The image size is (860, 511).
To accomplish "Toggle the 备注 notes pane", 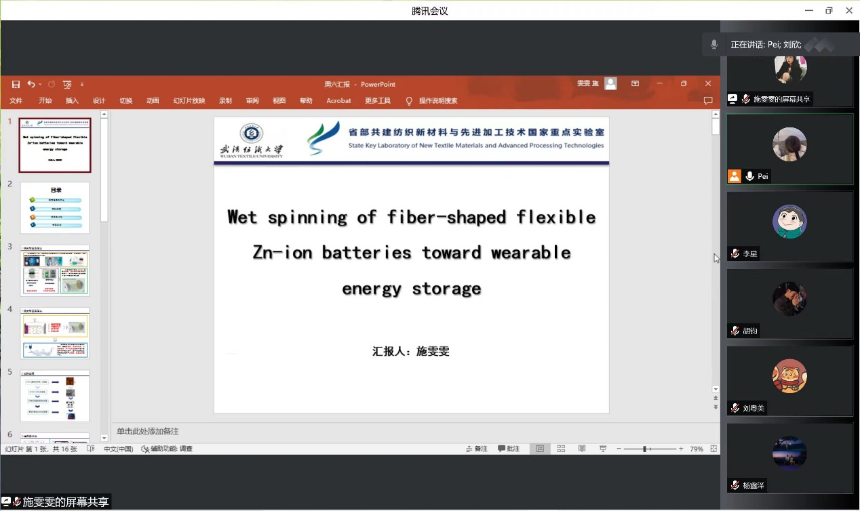I will tap(476, 449).
